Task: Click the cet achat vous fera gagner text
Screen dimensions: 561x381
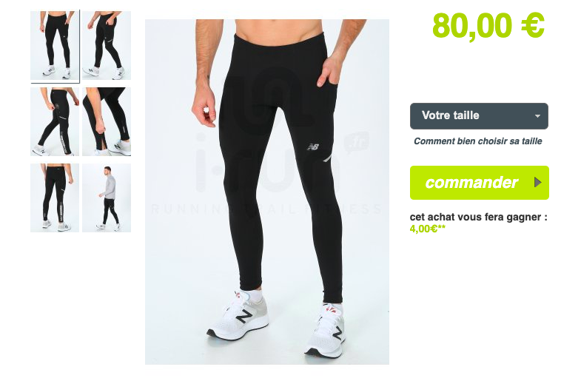Action: (478, 218)
